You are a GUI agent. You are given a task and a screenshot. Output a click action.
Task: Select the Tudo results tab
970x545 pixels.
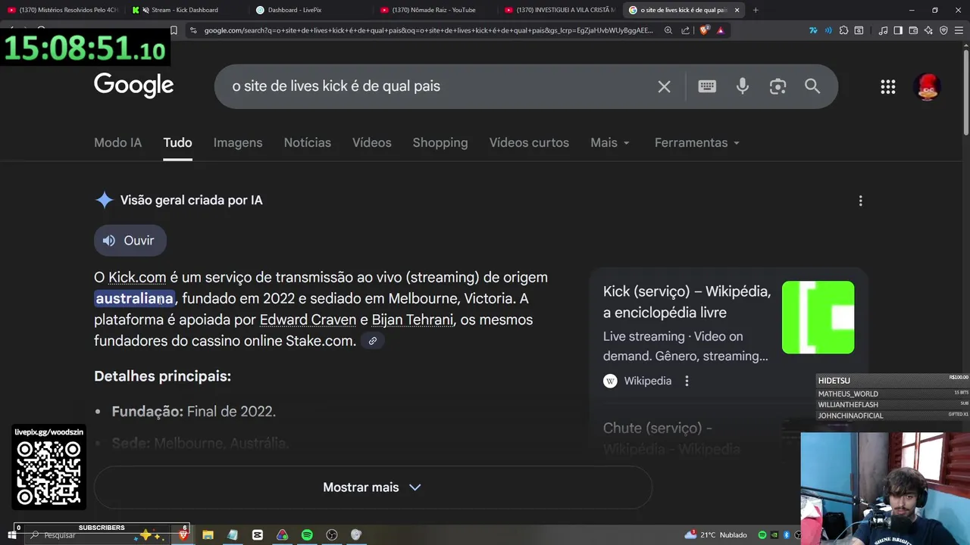(x=177, y=142)
